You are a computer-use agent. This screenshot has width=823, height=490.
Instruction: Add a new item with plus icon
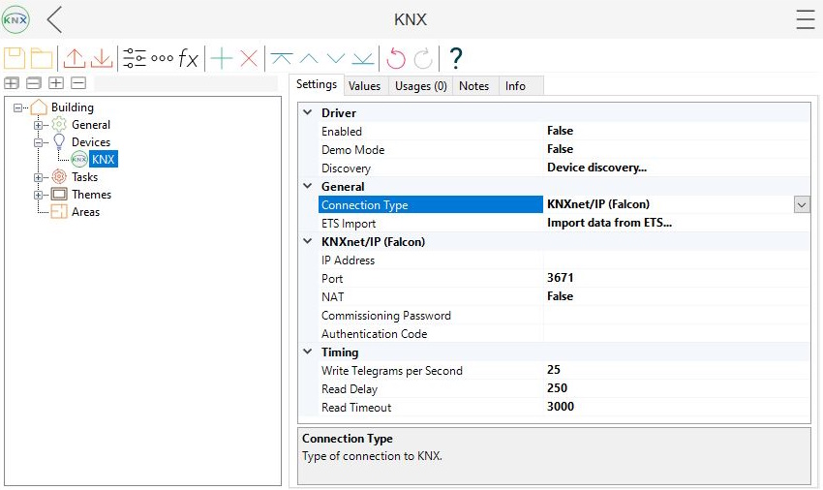tap(222, 58)
